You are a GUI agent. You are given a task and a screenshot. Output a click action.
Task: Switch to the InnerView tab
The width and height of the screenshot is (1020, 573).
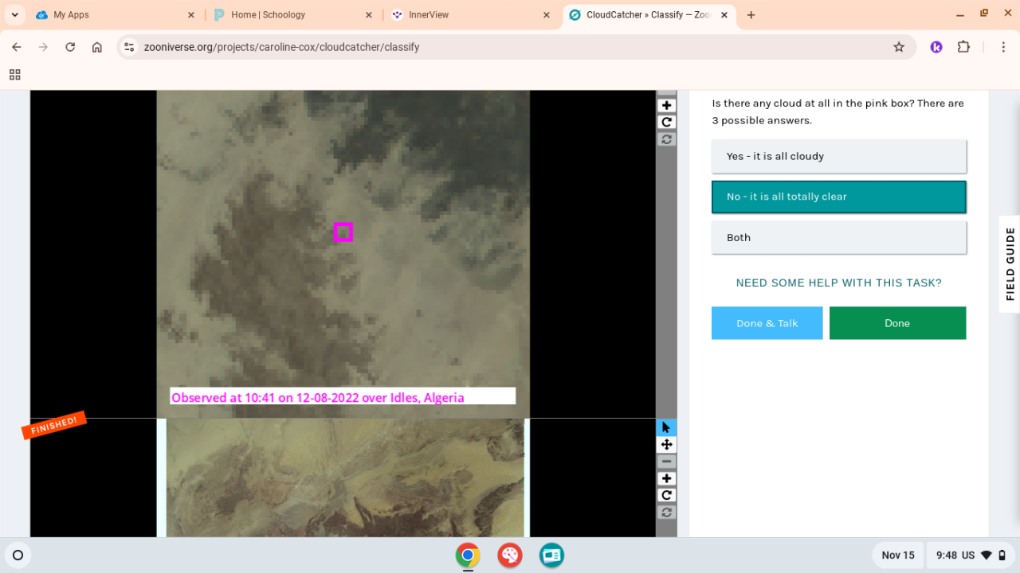click(x=469, y=15)
